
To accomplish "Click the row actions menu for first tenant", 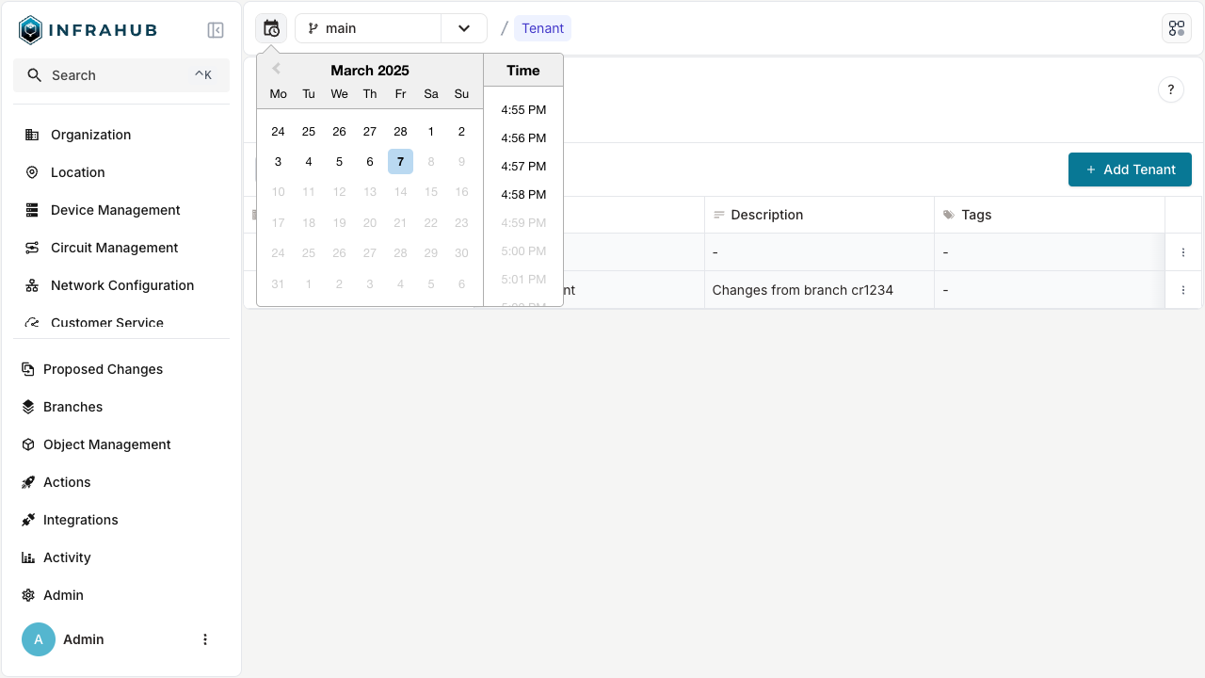I will 1183,252.
